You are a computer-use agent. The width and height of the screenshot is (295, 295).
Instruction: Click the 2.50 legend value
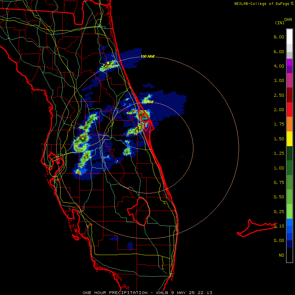(279, 95)
